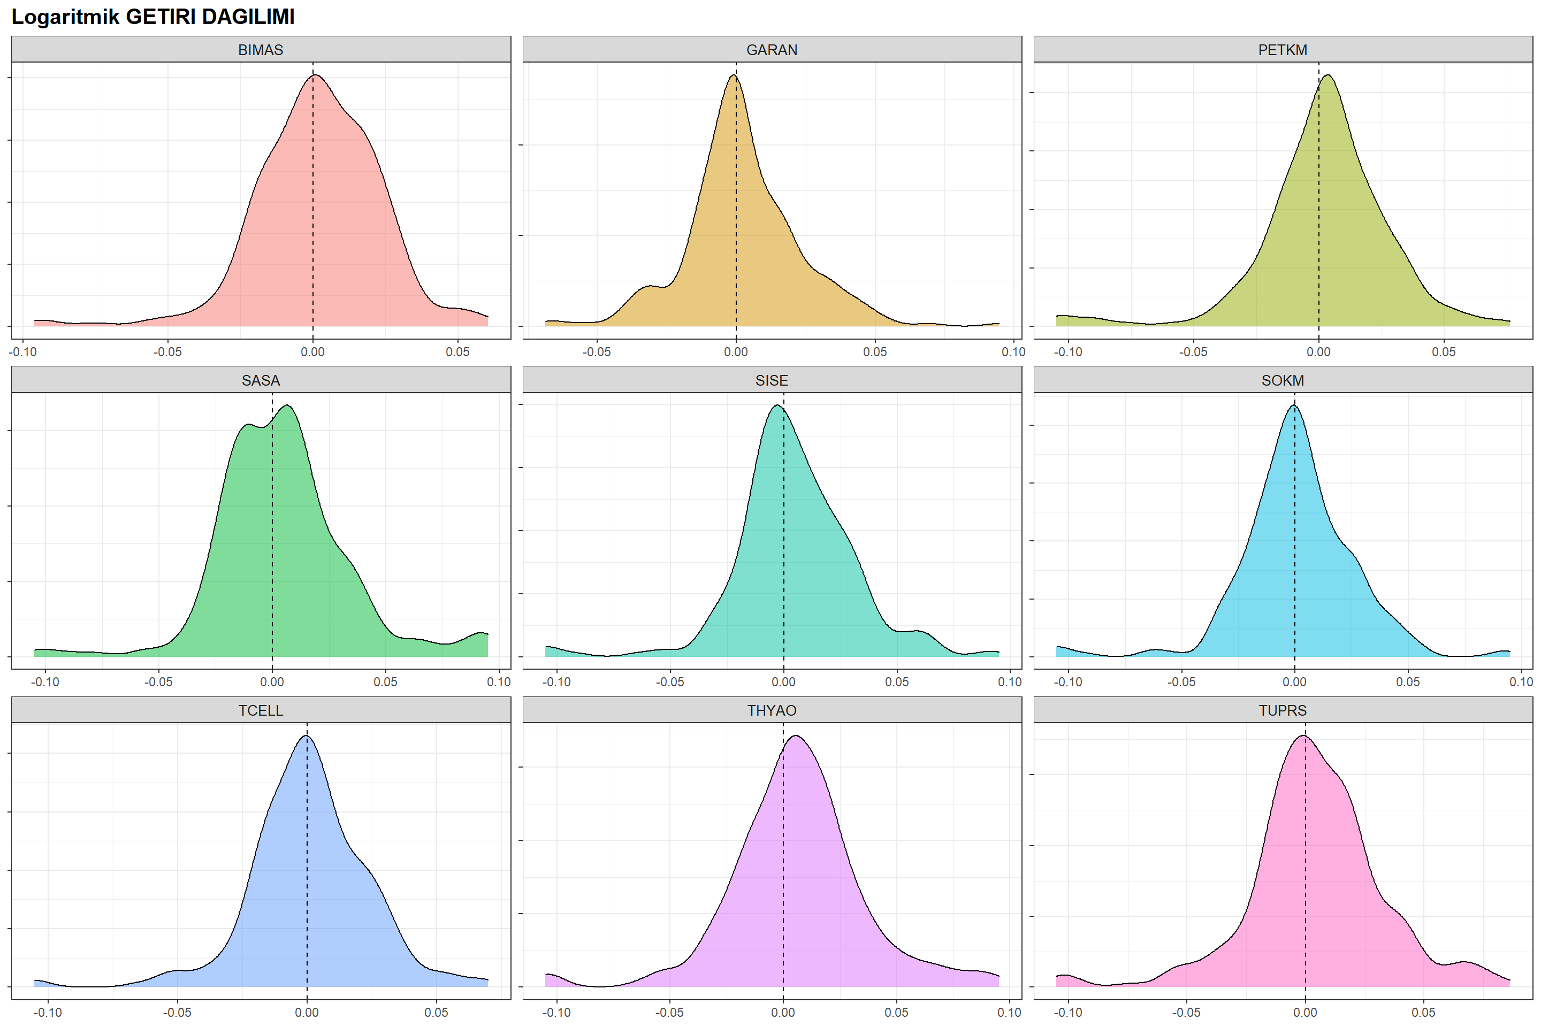Viewport: 1541px width, 1027px height.
Task: Click the -0.05 axis label under THYAO
Action: [669, 1012]
